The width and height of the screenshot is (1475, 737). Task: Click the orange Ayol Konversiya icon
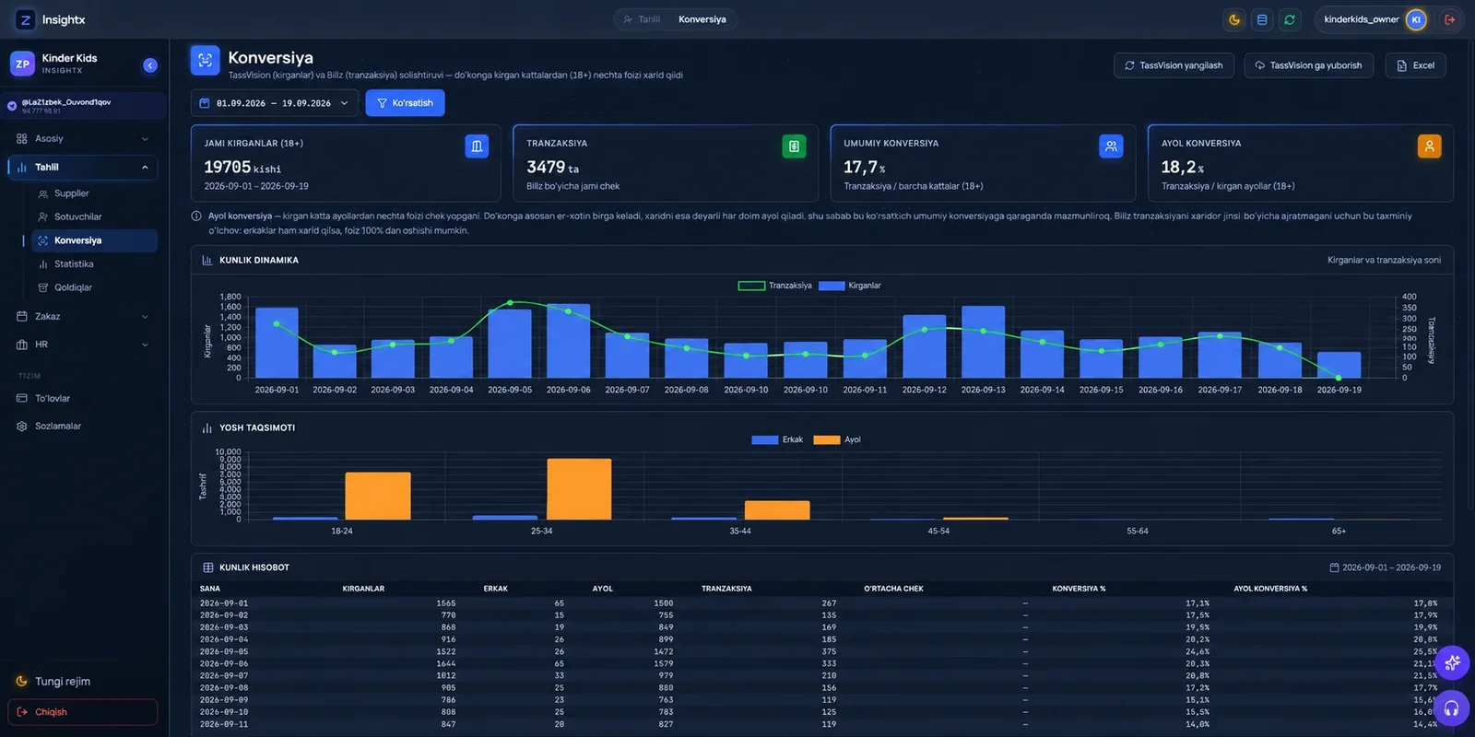(x=1429, y=146)
